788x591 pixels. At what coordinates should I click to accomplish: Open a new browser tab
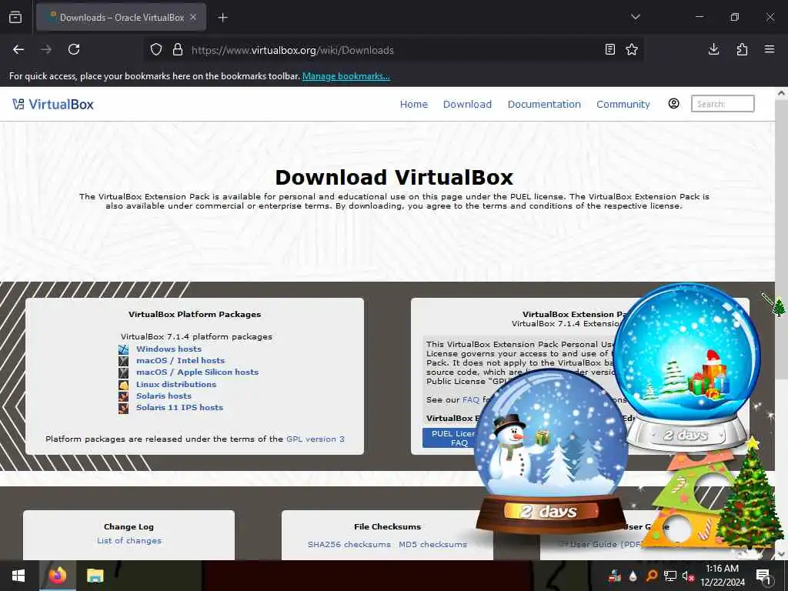click(x=222, y=18)
